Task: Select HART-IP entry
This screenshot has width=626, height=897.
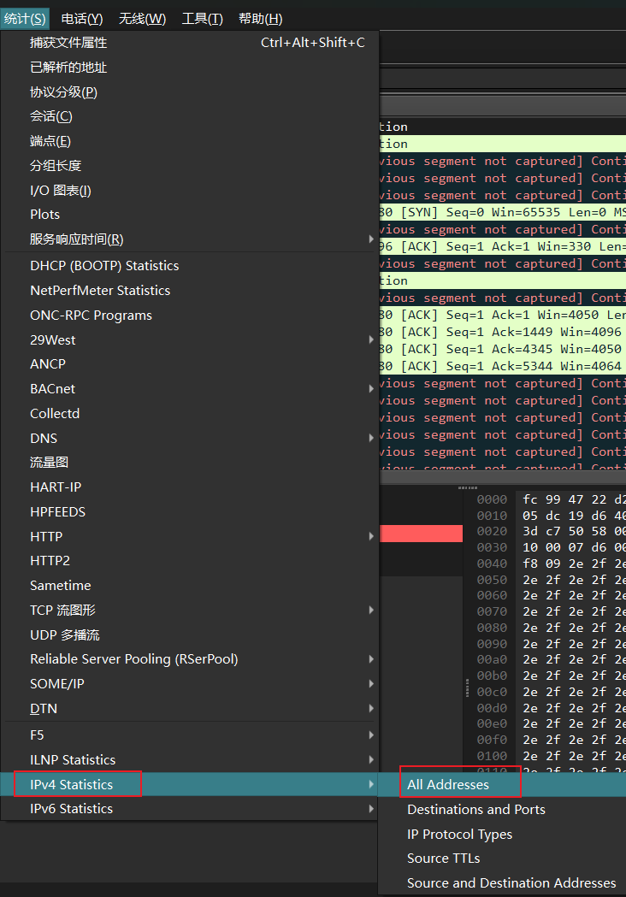Action: (189, 487)
